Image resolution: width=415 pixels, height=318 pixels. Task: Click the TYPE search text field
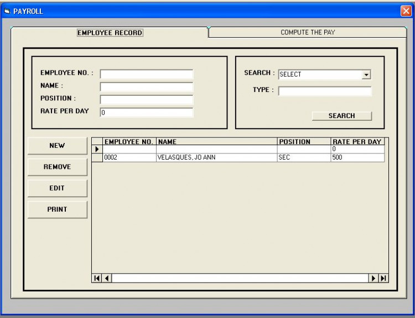point(324,91)
